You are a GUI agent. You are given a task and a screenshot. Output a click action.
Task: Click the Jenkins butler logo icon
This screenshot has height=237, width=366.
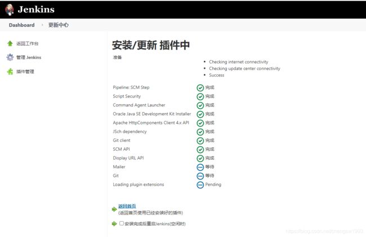point(10,10)
